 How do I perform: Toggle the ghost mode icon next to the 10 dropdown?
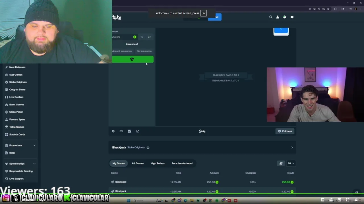click(281, 163)
